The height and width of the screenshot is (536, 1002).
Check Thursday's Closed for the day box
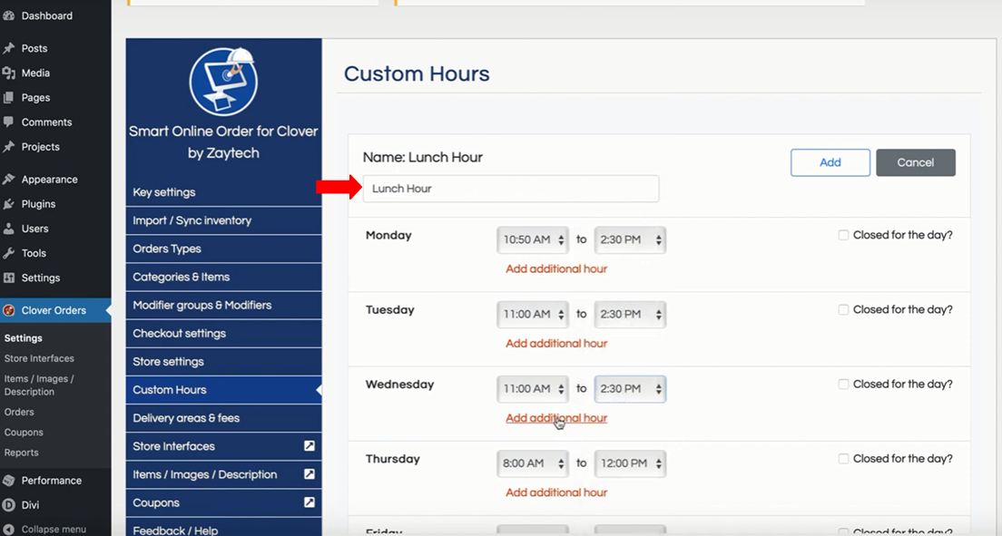[843, 459]
